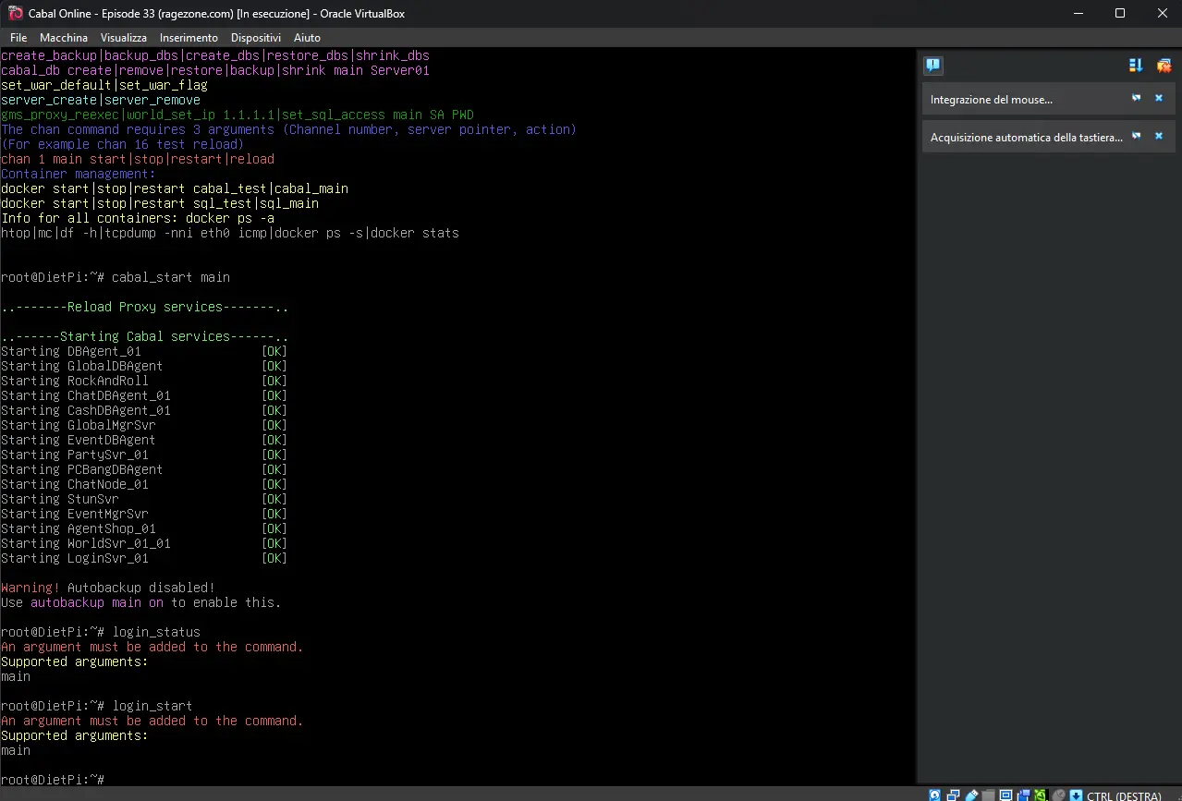Open details icon on Integrazione del mouse notification
This screenshot has width=1182, height=801.
[1137, 98]
